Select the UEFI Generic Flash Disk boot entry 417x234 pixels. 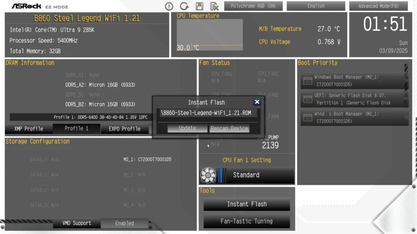[x=354, y=99]
